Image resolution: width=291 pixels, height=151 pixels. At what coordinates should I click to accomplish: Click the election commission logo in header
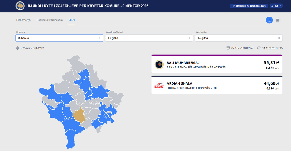pyautogui.click(x=20, y=6)
